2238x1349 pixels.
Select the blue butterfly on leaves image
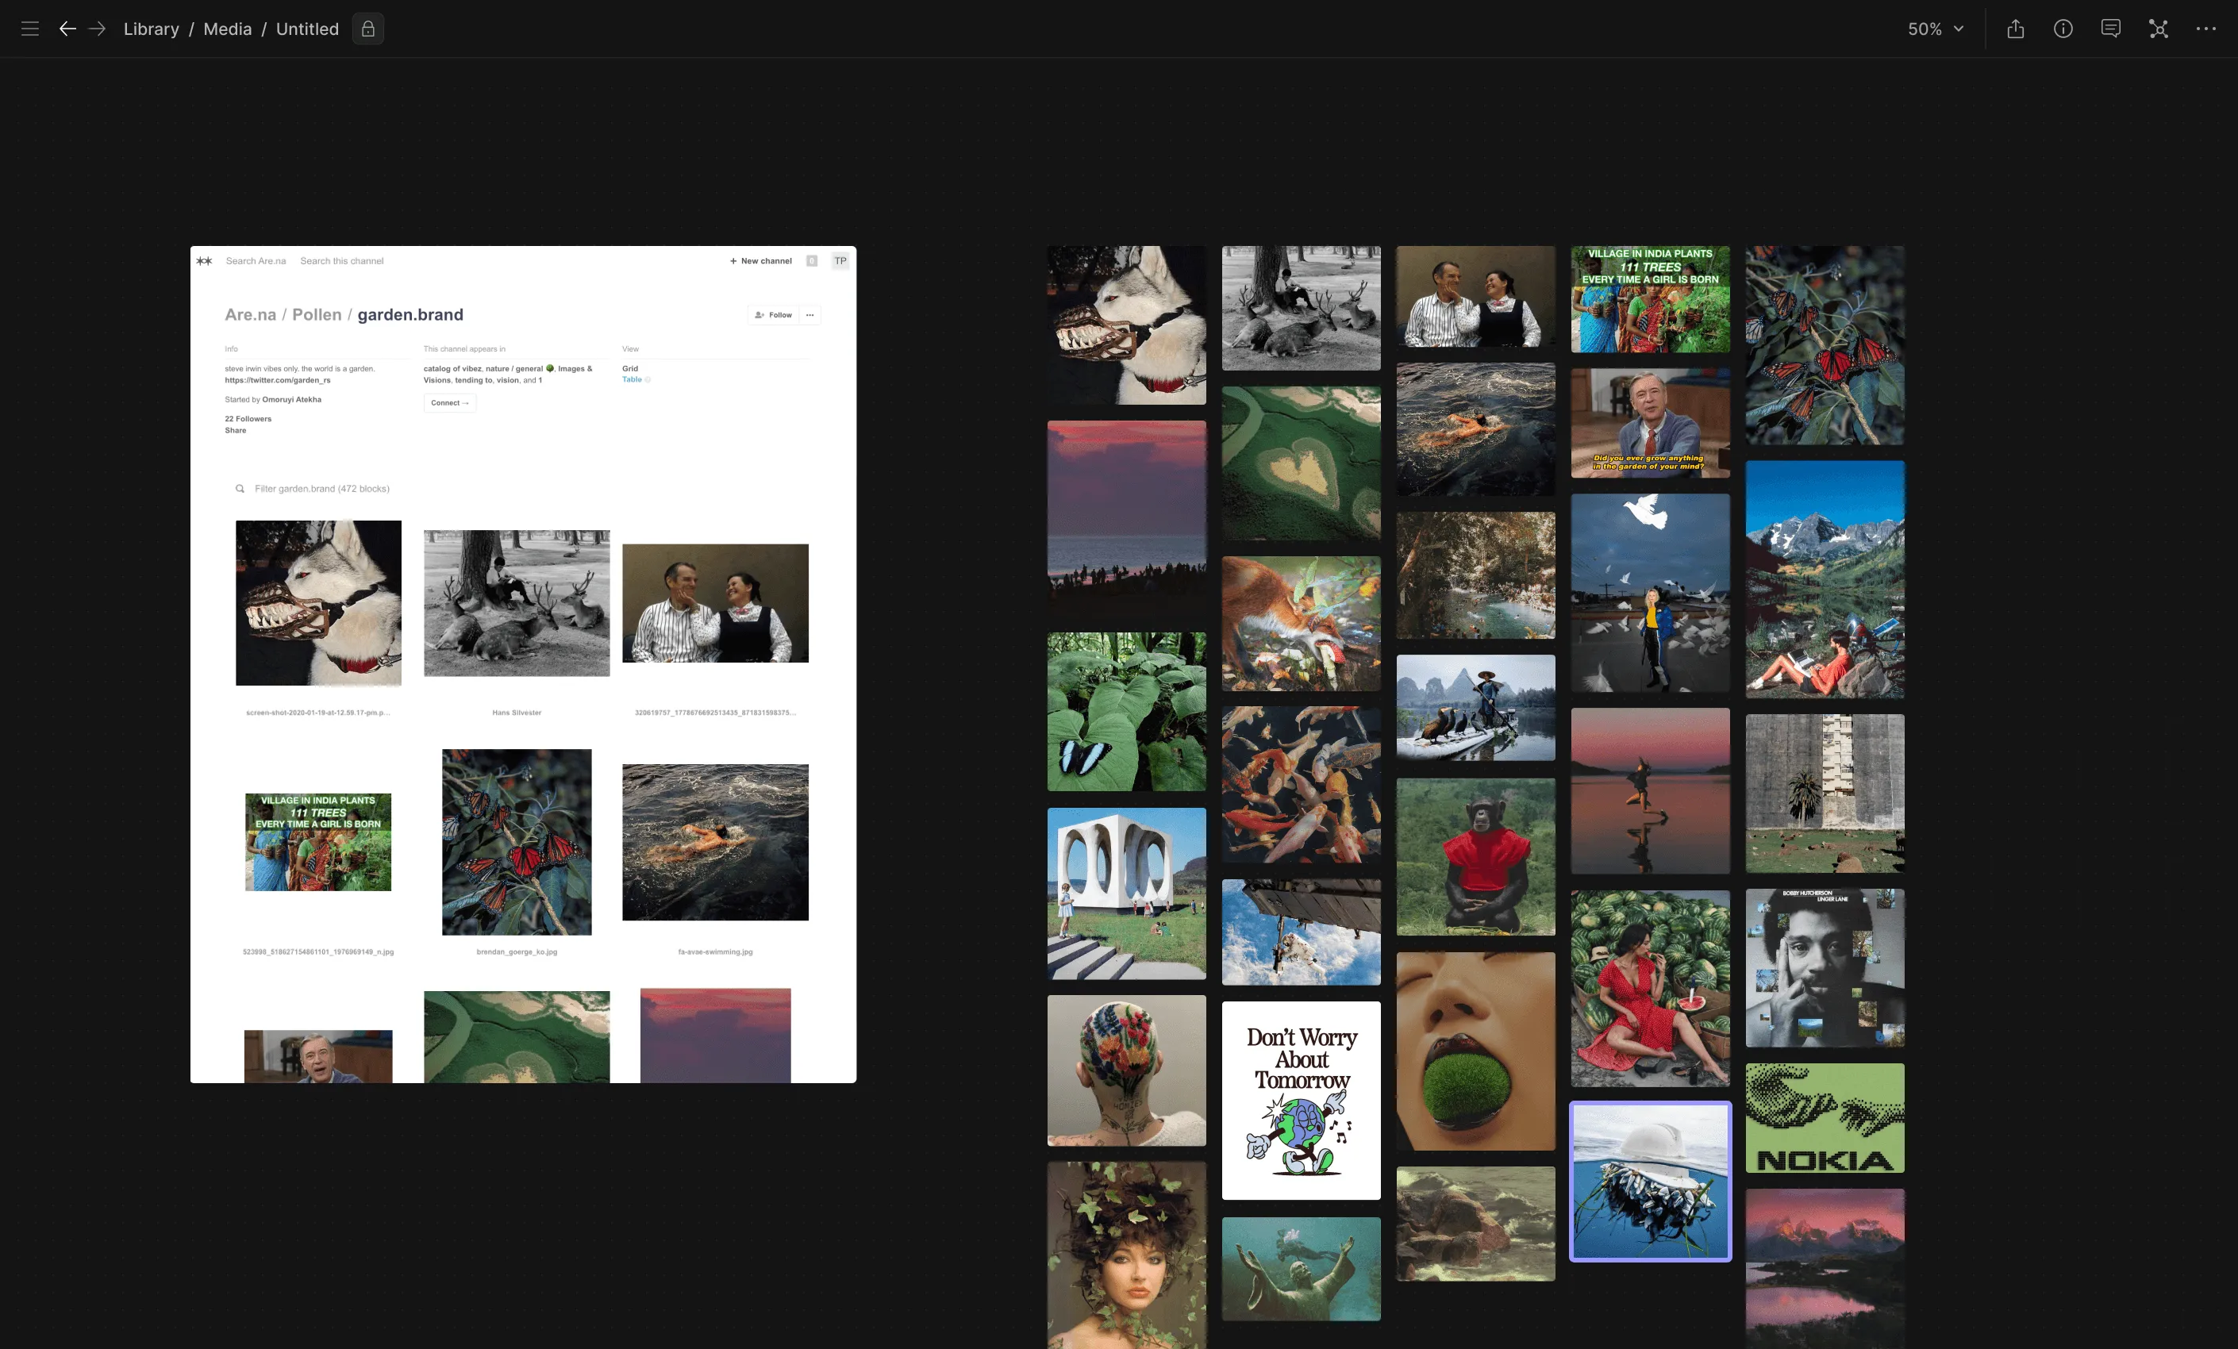point(1126,711)
